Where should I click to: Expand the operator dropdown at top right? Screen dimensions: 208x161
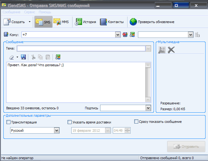pos(190,35)
